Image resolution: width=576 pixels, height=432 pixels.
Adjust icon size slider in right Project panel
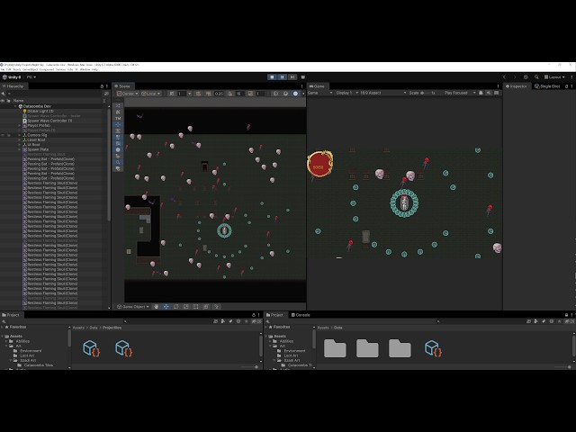(x=562, y=366)
